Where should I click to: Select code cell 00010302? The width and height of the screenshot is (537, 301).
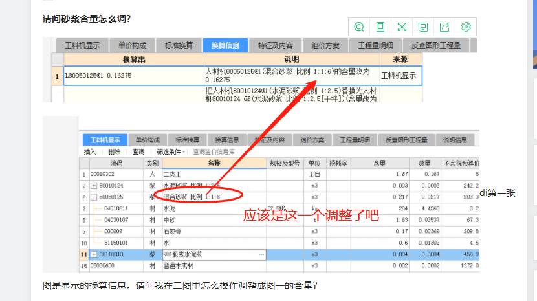(116, 174)
